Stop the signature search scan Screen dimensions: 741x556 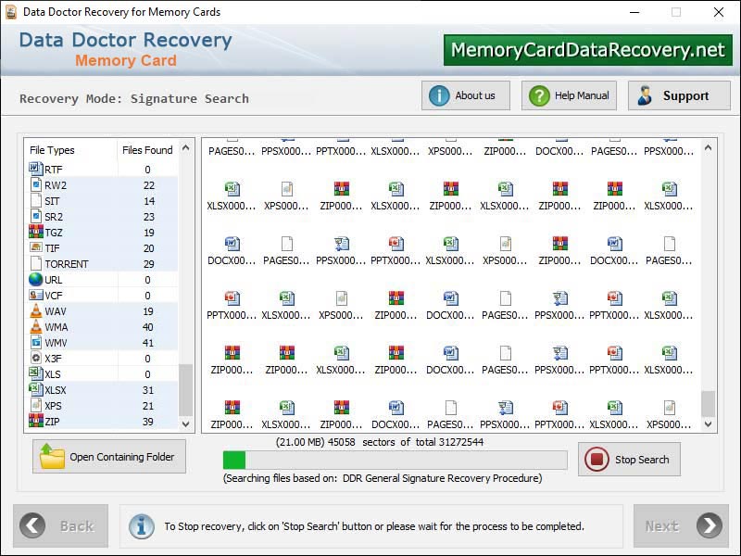(x=629, y=458)
